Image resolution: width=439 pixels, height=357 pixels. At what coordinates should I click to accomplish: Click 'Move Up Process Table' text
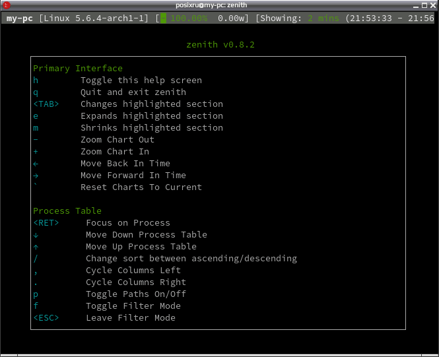(141, 247)
